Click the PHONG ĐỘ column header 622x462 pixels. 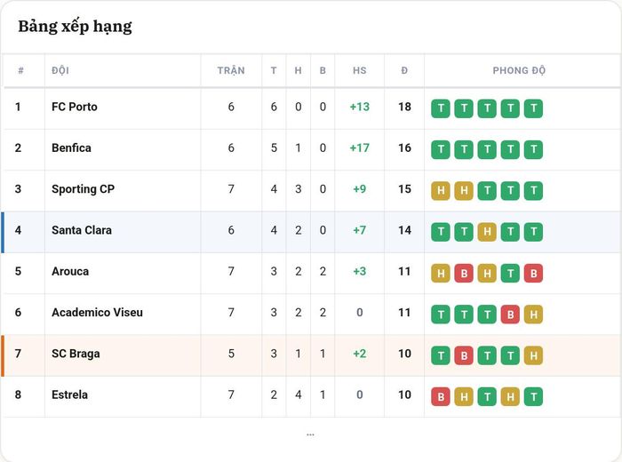tap(519, 70)
